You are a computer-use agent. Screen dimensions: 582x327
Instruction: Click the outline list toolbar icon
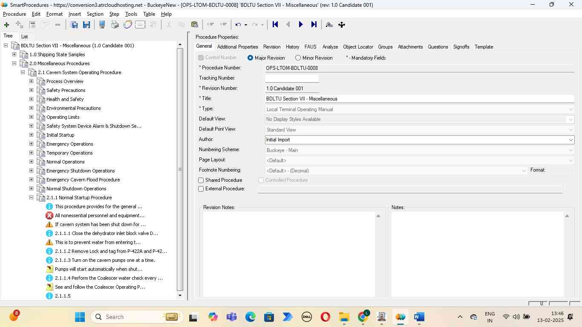point(32,25)
